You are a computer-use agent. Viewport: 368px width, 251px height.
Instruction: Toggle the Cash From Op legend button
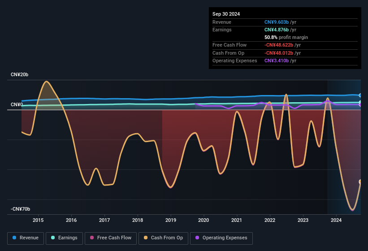[163, 238]
